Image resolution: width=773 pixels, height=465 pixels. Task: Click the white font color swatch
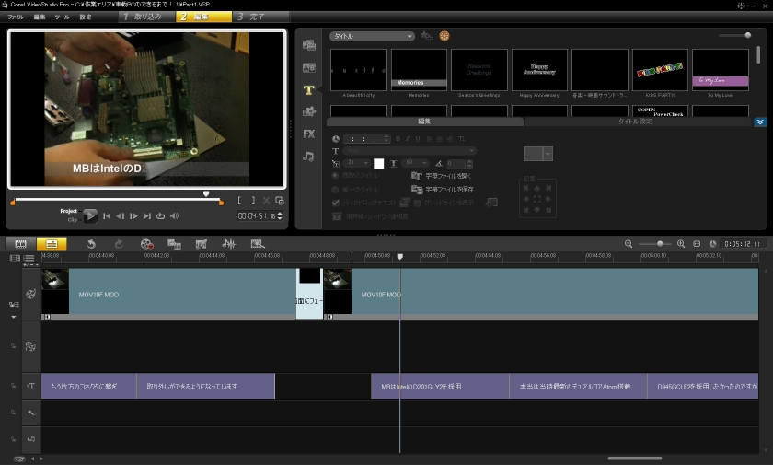pos(378,163)
